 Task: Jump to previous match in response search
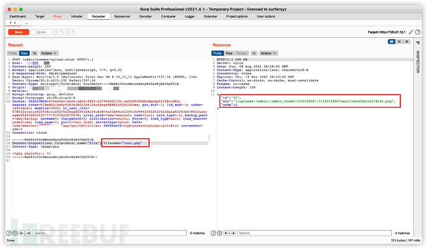226,233
